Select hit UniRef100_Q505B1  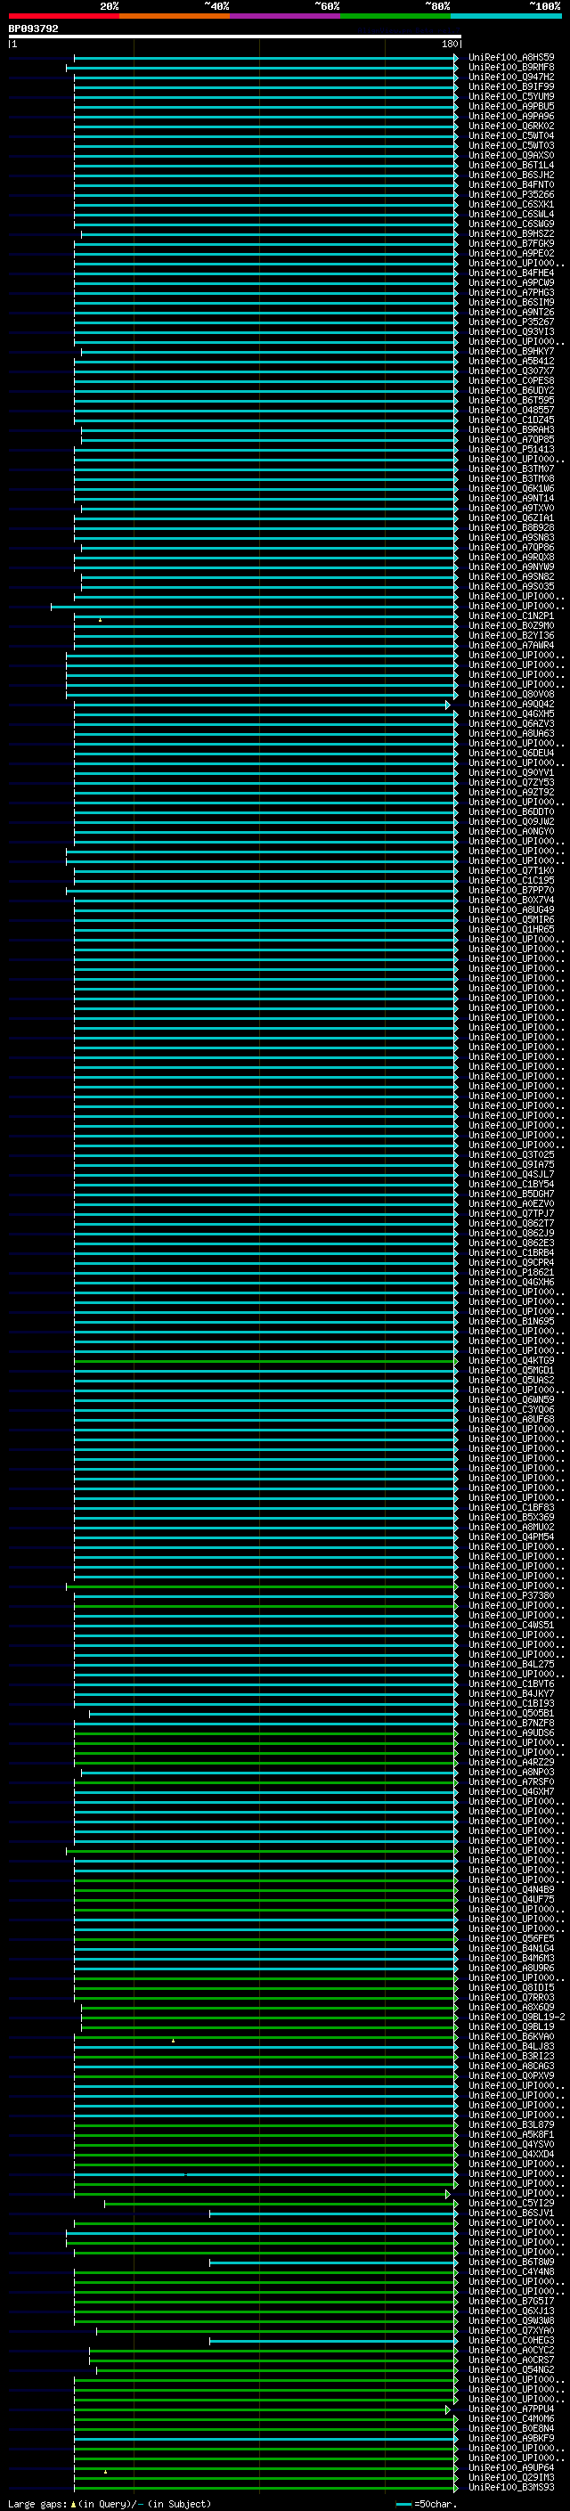(510, 1713)
